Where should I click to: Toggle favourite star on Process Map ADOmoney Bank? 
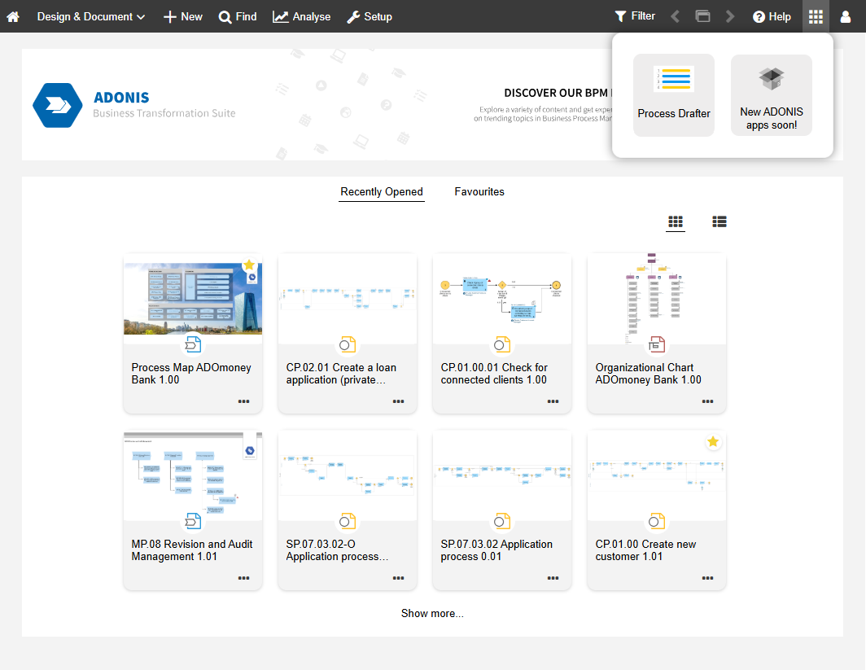[249, 265]
